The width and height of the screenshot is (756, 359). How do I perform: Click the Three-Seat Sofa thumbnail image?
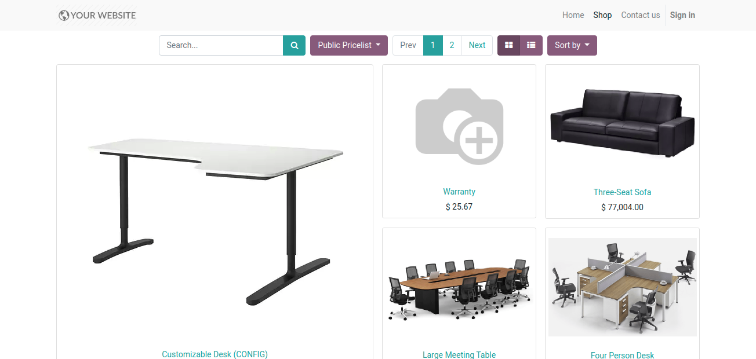(622, 123)
